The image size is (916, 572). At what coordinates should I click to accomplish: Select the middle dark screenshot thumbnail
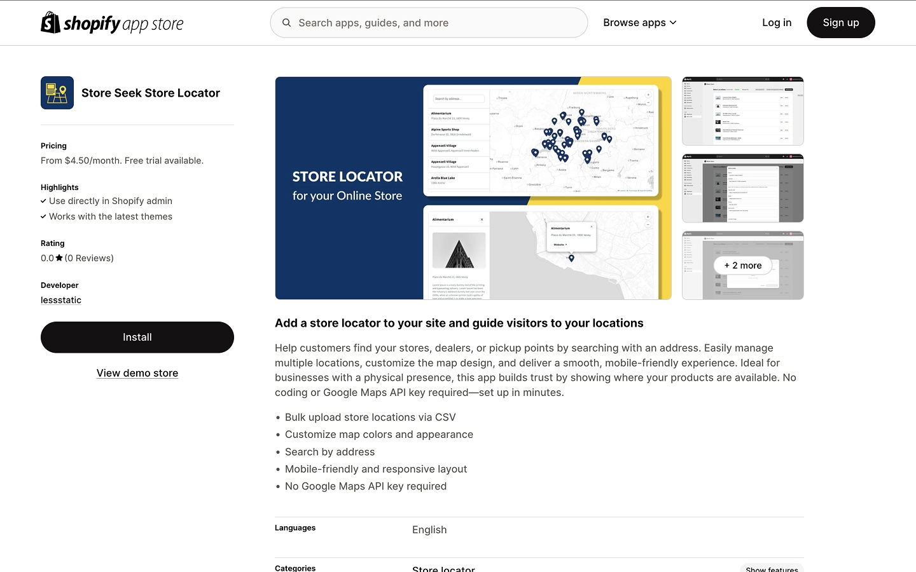(742, 187)
